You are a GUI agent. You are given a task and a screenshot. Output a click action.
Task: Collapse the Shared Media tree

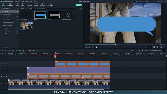[x=2, y=14]
